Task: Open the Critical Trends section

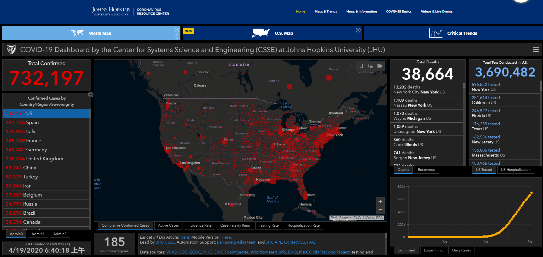Action: [453, 33]
